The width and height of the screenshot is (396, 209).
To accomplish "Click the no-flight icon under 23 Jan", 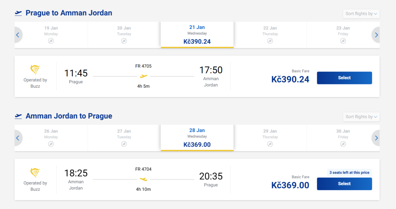I will pyautogui.click(x=343, y=41).
